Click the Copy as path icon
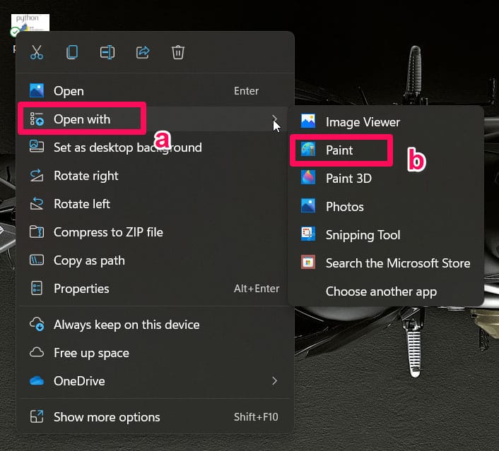The image size is (499, 451). (x=37, y=260)
